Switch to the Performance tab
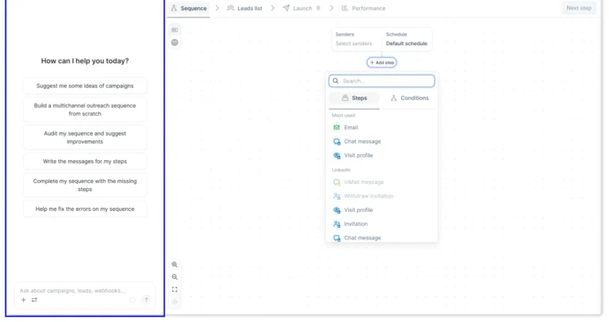The height and width of the screenshot is (322, 609). coord(363,8)
